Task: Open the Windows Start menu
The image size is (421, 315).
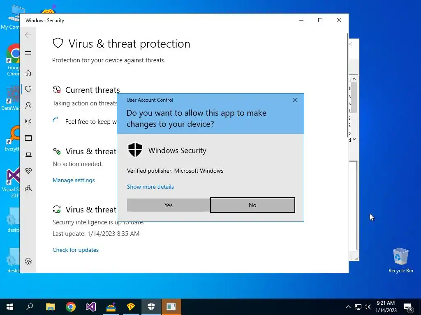Action: point(10,307)
